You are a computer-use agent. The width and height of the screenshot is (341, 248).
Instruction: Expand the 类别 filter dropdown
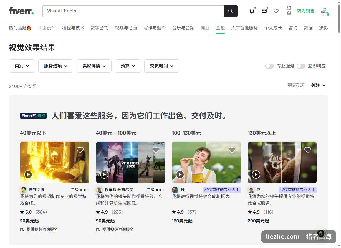pyautogui.click(x=22, y=66)
